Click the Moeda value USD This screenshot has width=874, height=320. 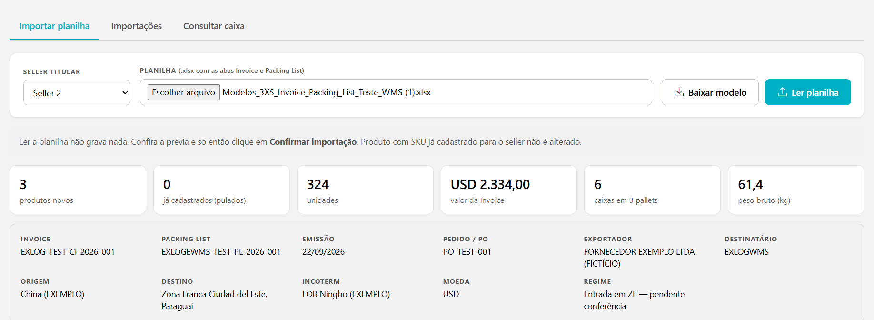pos(451,294)
